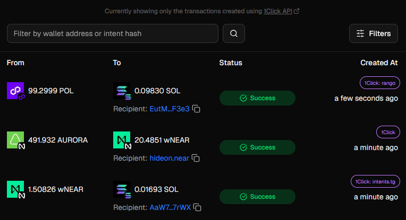Copy the hideon.near recipient address
The width and height of the screenshot is (406, 220).
pos(196,158)
